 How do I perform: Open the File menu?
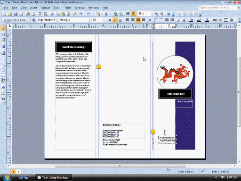pos(6,8)
